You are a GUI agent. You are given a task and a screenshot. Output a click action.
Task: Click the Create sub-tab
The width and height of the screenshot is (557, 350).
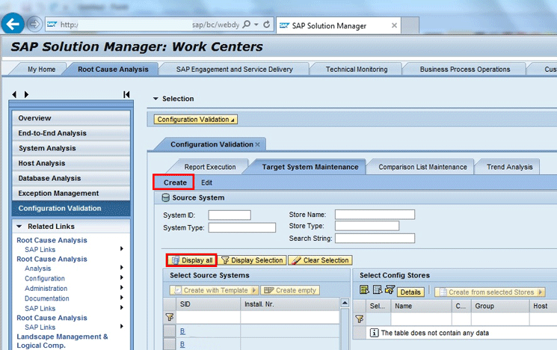tap(175, 182)
